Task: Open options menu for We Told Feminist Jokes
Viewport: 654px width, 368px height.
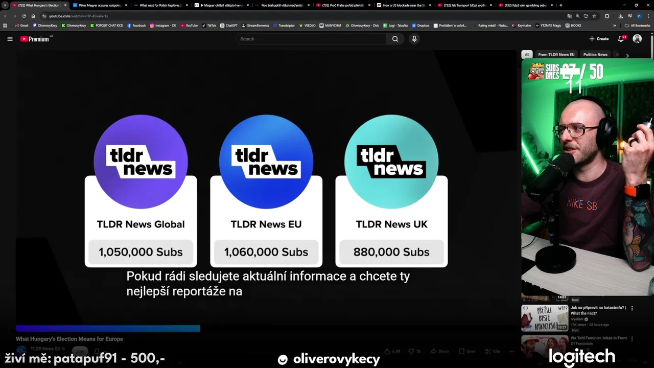Action: click(632, 338)
